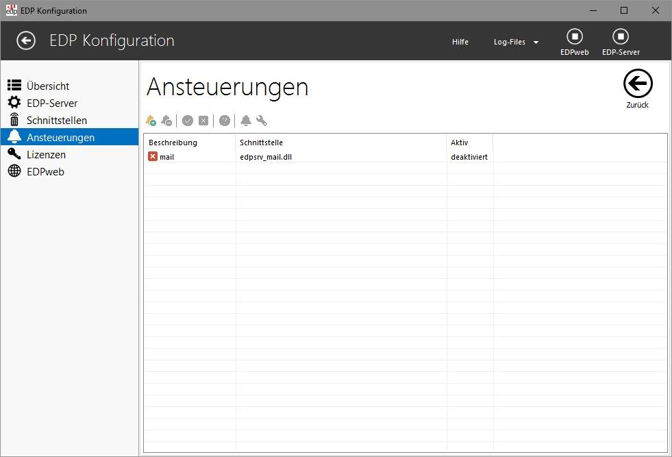Click the deactivate X-box toolbar icon
This screenshot has height=457, width=672.
(x=203, y=121)
